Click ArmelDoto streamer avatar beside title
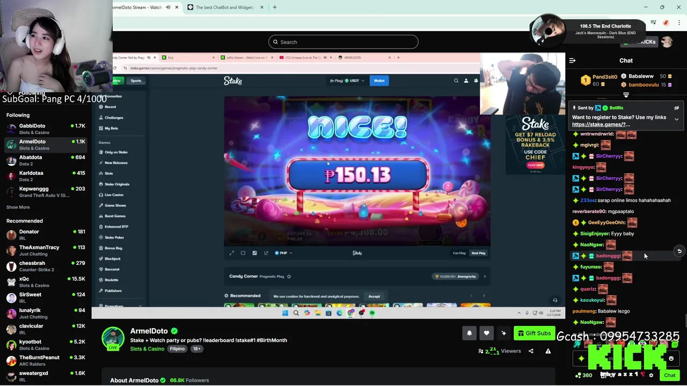 pos(113,339)
